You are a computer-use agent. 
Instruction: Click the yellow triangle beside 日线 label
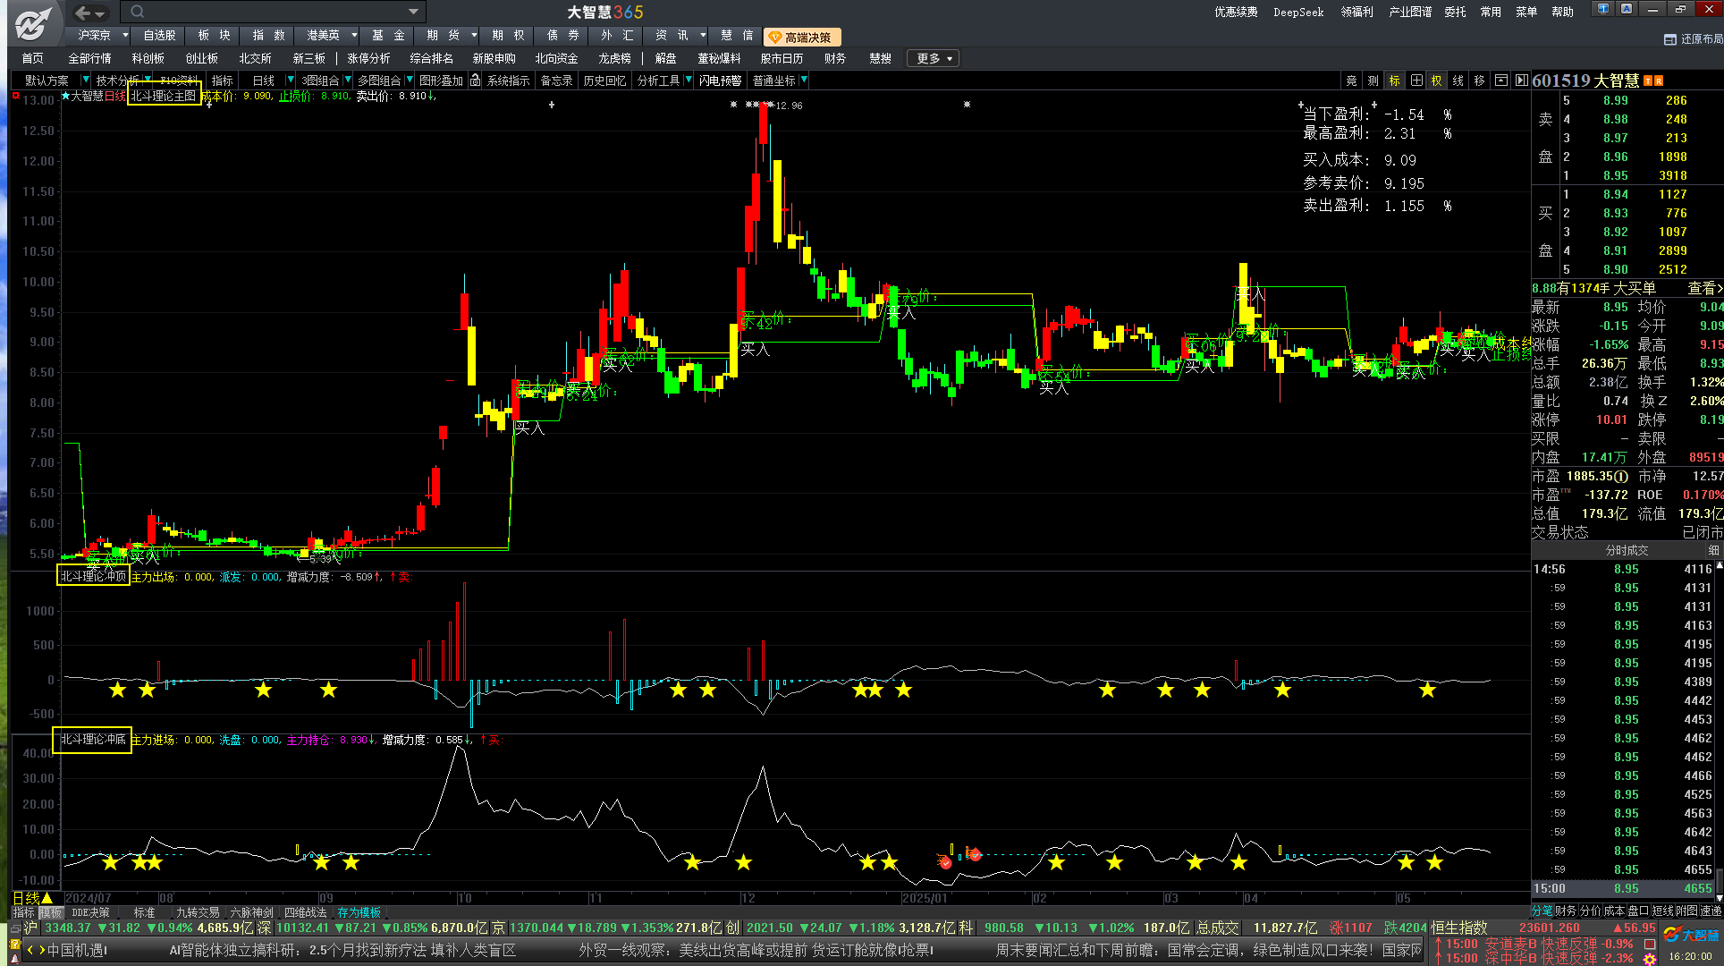(47, 898)
